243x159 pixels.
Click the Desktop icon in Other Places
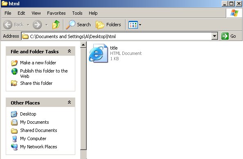pyautogui.click(x=14, y=114)
